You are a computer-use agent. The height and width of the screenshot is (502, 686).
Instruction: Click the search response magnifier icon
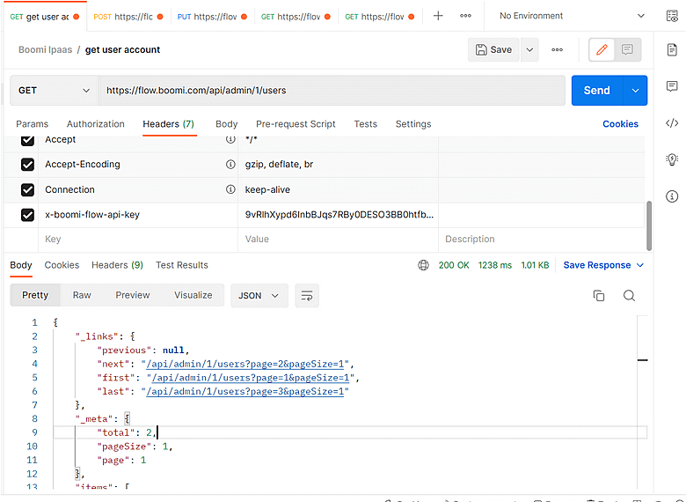tap(629, 296)
